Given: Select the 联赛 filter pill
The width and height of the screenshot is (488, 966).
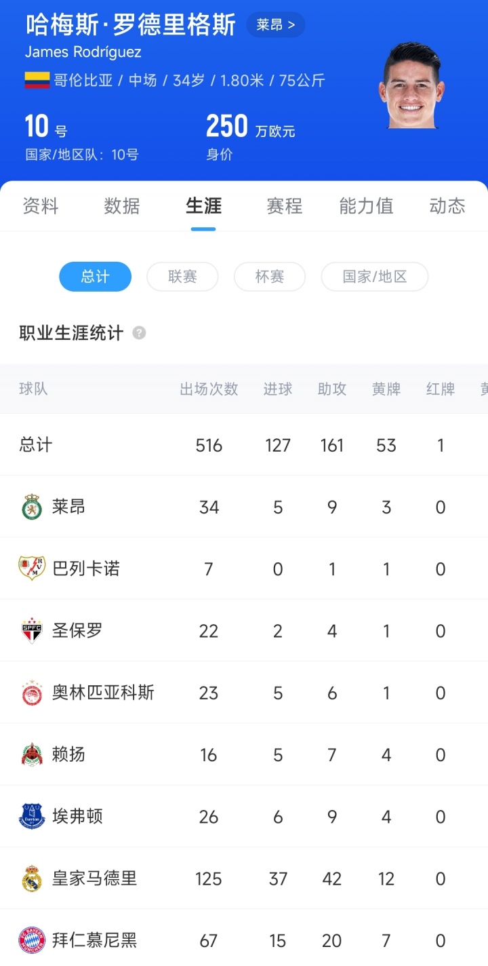Looking at the screenshot, I should pos(182,277).
